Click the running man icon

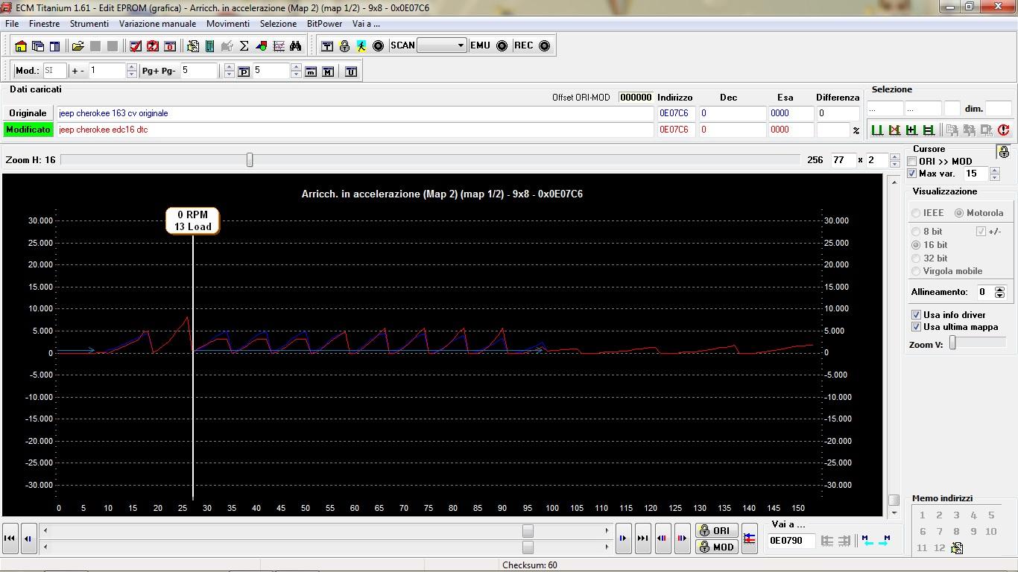[x=361, y=46]
